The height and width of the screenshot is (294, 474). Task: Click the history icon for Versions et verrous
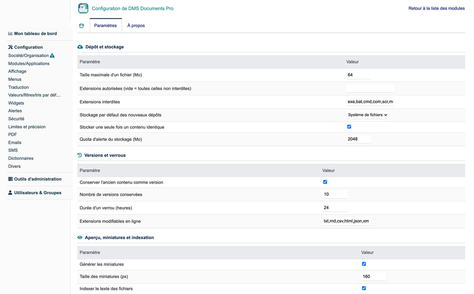tap(80, 155)
